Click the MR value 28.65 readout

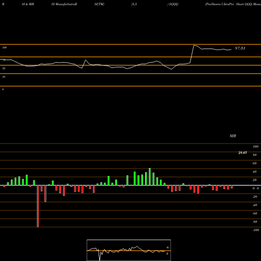pos(243,153)
